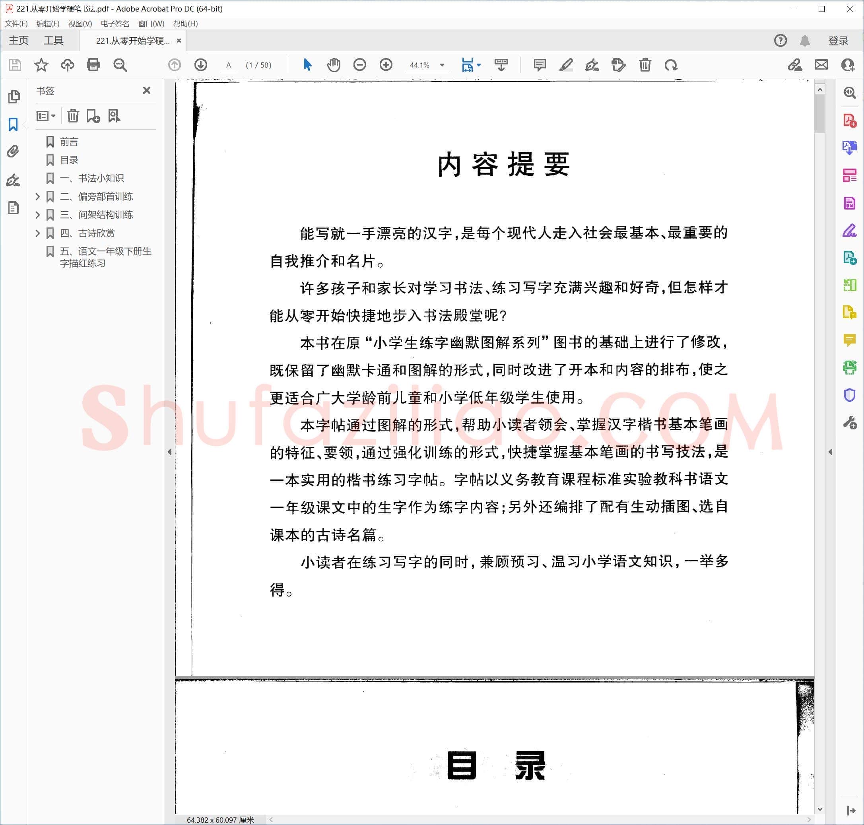Click the read mode scrolling icon
The height and width of the screenshot is (825, 864).
tap(501, 65)
